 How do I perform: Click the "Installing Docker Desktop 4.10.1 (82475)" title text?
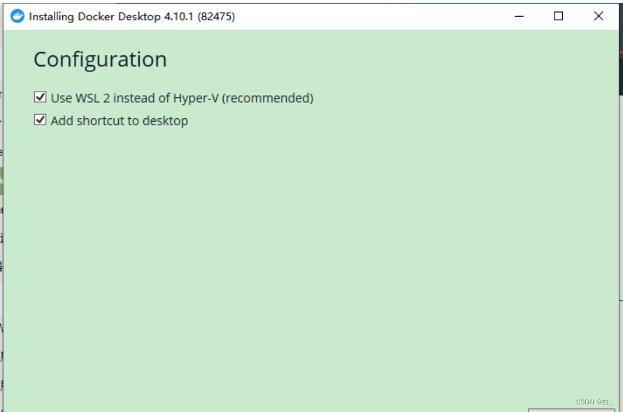click(x=132, y=17)
